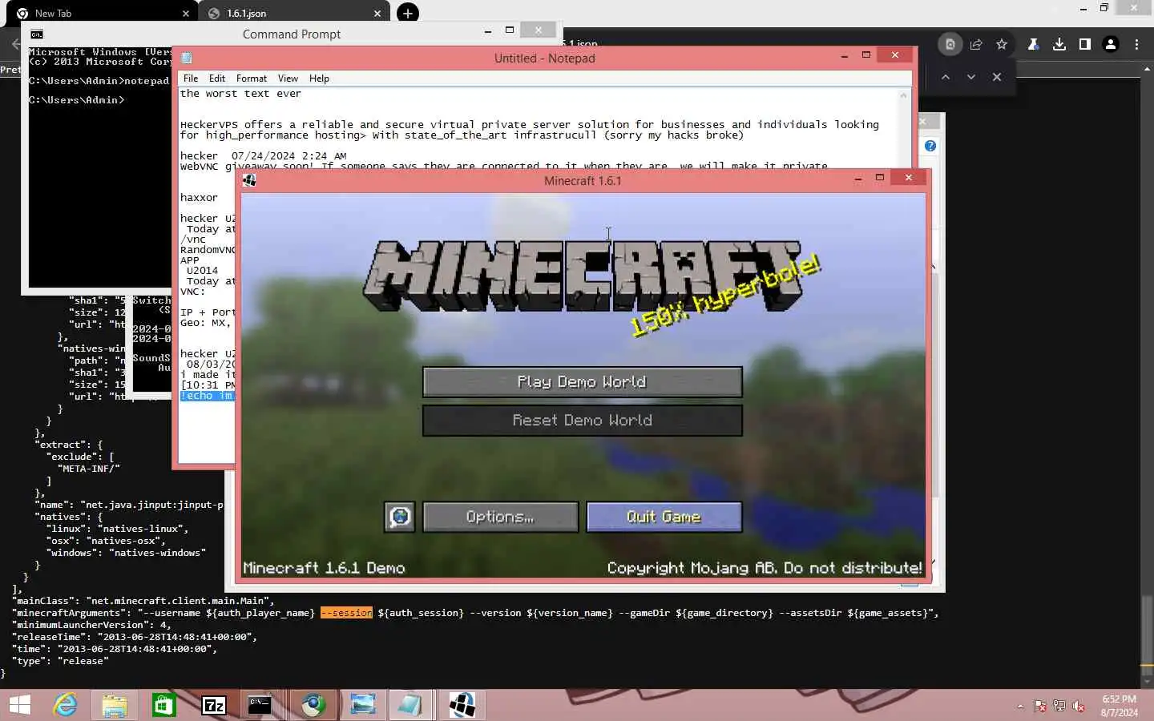This screenshot has width=1154, height=721.
Task: Open the photo viewer taskbar icon
Action: coord(363,705)
